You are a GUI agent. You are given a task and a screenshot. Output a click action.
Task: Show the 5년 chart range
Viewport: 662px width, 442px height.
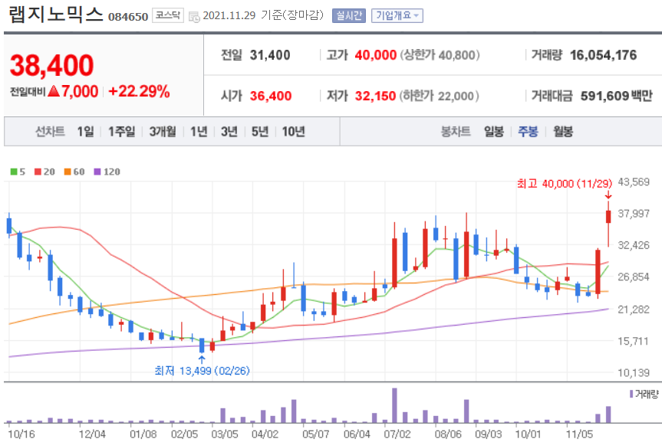(260, 132)
